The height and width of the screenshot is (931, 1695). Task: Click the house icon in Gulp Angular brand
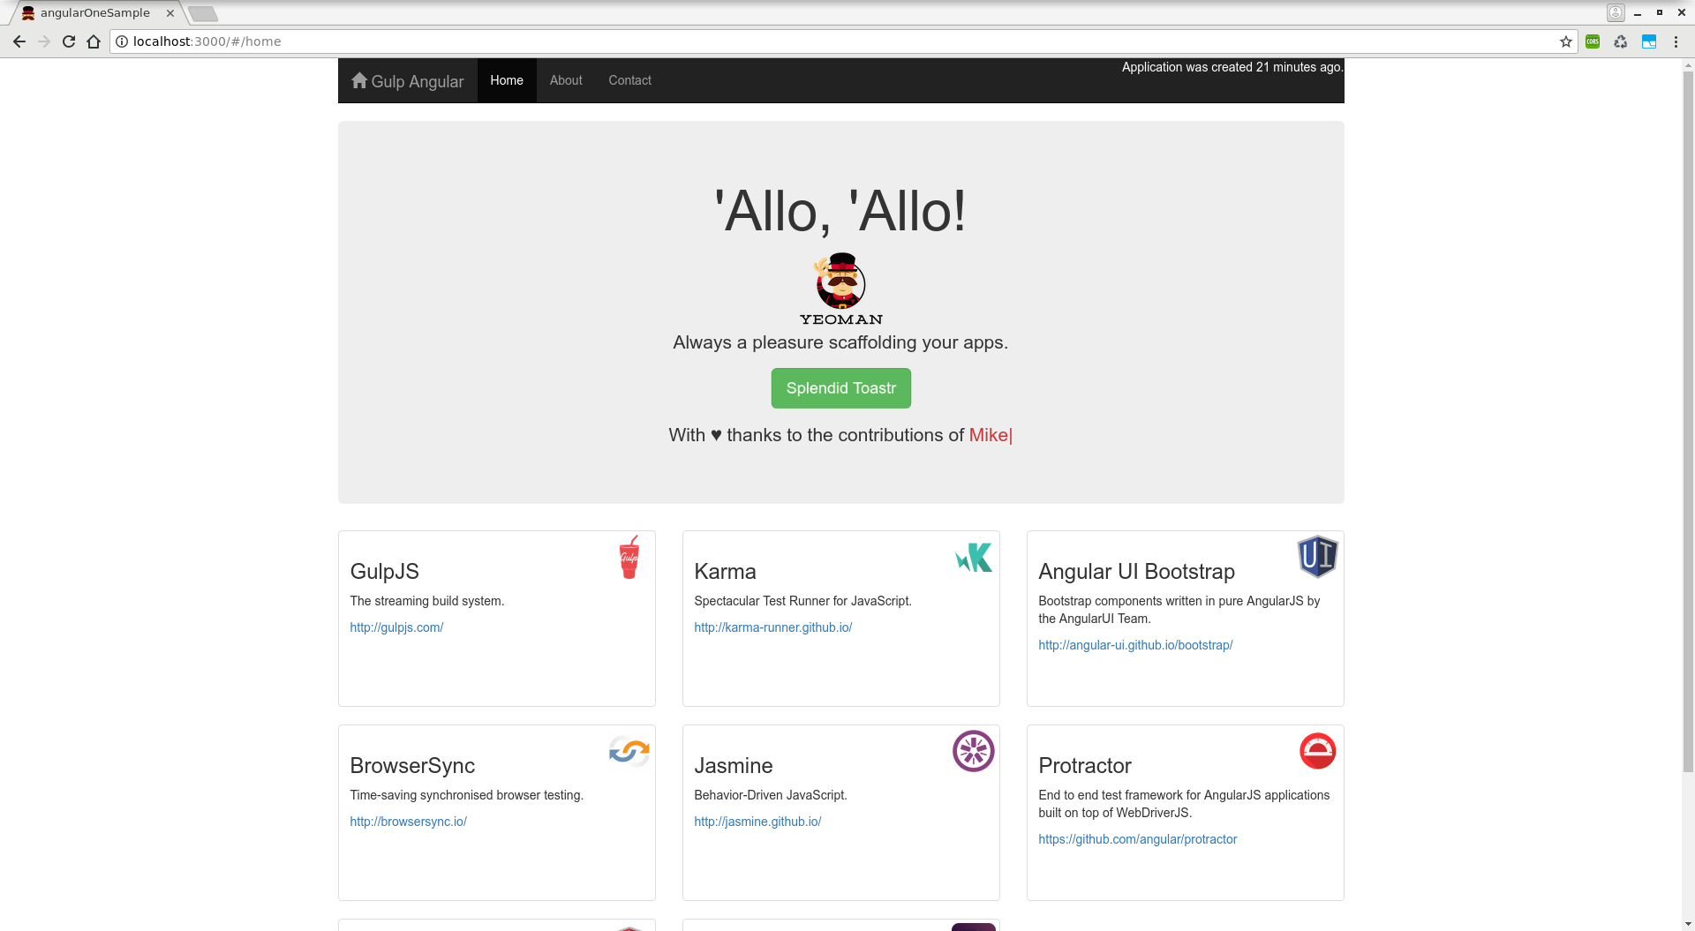(359, 80)
